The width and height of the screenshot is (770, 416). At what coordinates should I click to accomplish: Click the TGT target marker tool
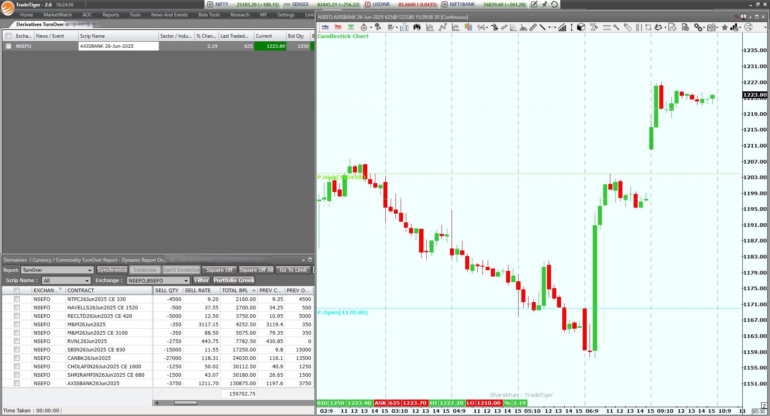point(351,27)
